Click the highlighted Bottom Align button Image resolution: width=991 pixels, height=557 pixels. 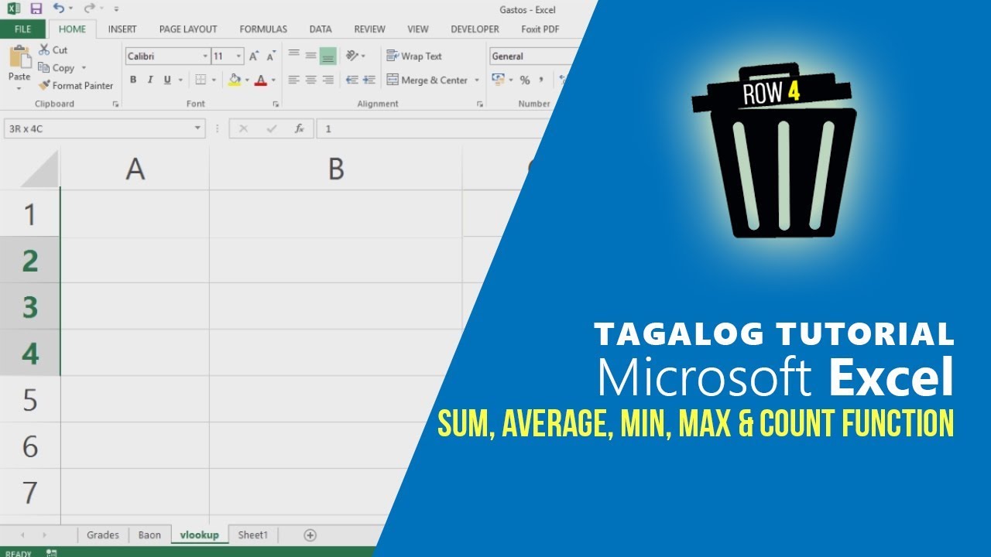coord(327,56)
